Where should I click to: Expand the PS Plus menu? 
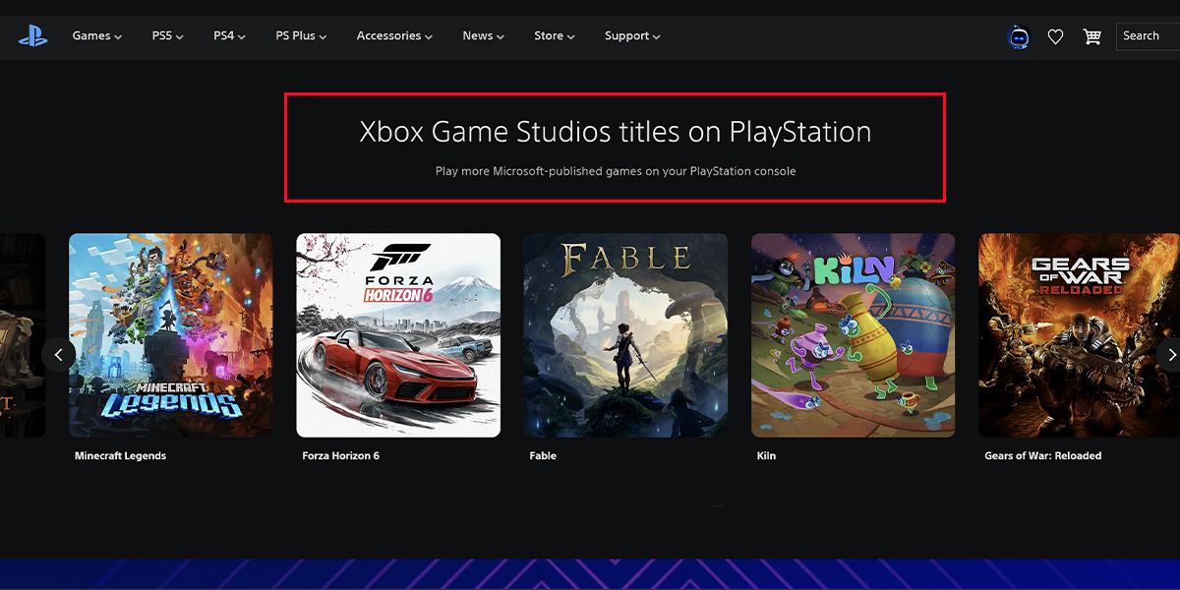(301, 36)
